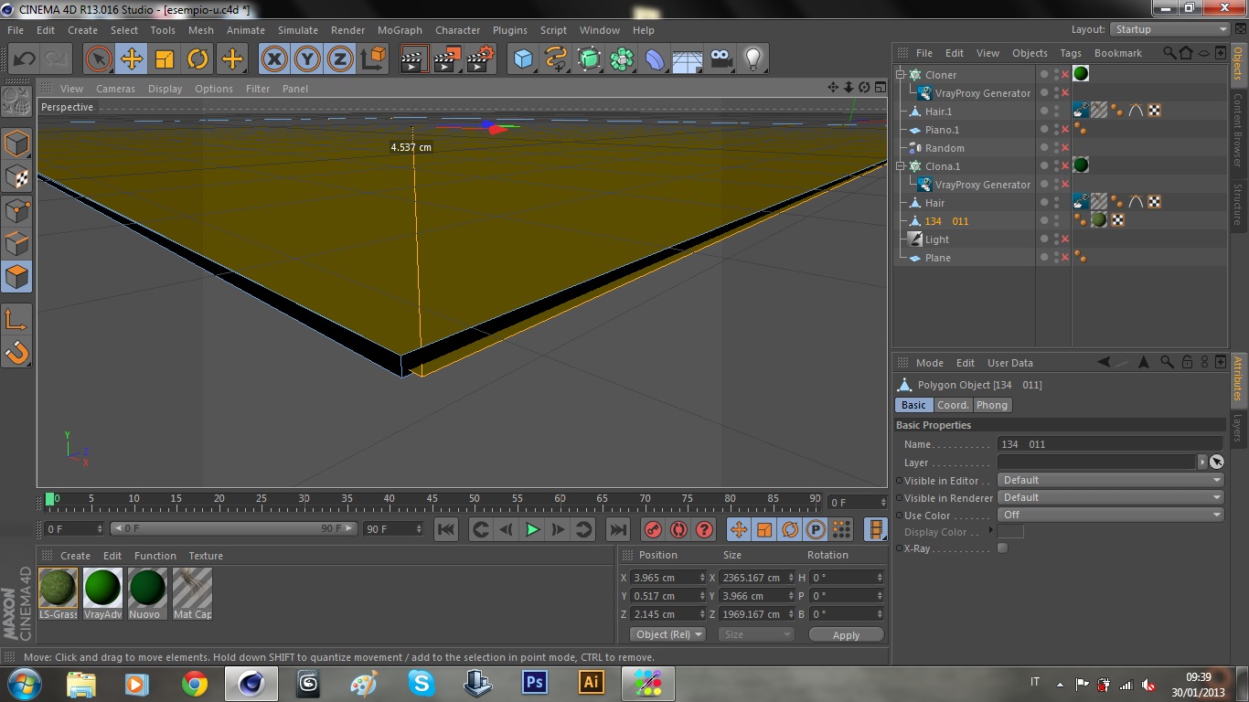Toggle the X-Ray checkbox
Screen dimensions: 1249x702
point(1002,548)
